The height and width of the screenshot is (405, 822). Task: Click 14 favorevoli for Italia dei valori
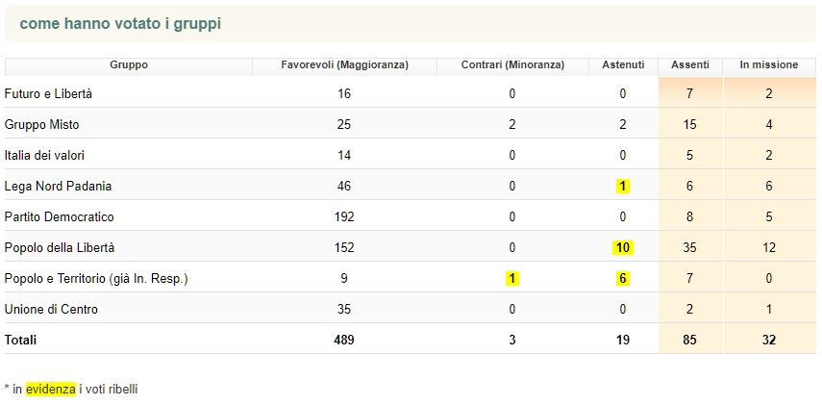(x=344, y=156)
